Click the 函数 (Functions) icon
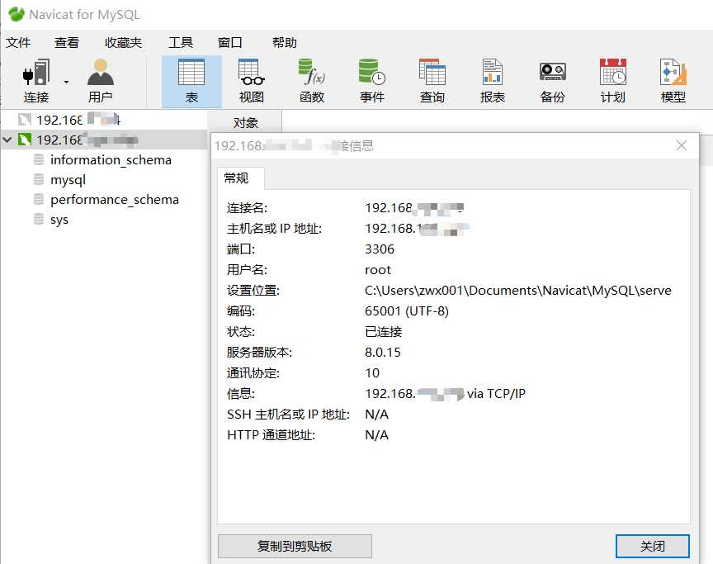Viewport: 713px width, 564px height. tap(310, 80)
